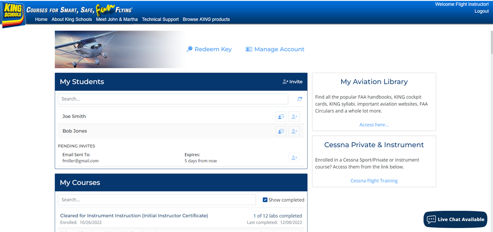This screenshot has width=493, height=232.
Task: Click '1 of 12 labs completed' text
Action: pyautogui.click(x=278, y=216)
